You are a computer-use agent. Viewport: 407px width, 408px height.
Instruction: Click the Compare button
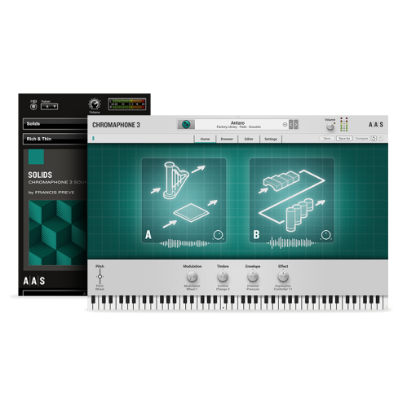click(x=361, y=139)
